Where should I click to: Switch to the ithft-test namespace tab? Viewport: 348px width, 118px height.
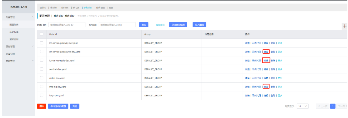click(x=100, y=7)
